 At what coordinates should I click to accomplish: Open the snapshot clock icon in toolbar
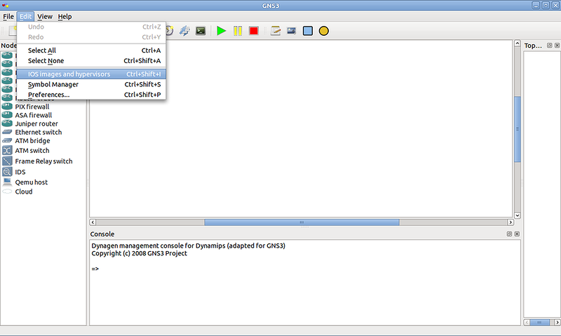pyautogui.click(x=169, y=31)
